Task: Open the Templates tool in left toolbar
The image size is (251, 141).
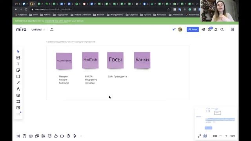Action: click(18, 58)
